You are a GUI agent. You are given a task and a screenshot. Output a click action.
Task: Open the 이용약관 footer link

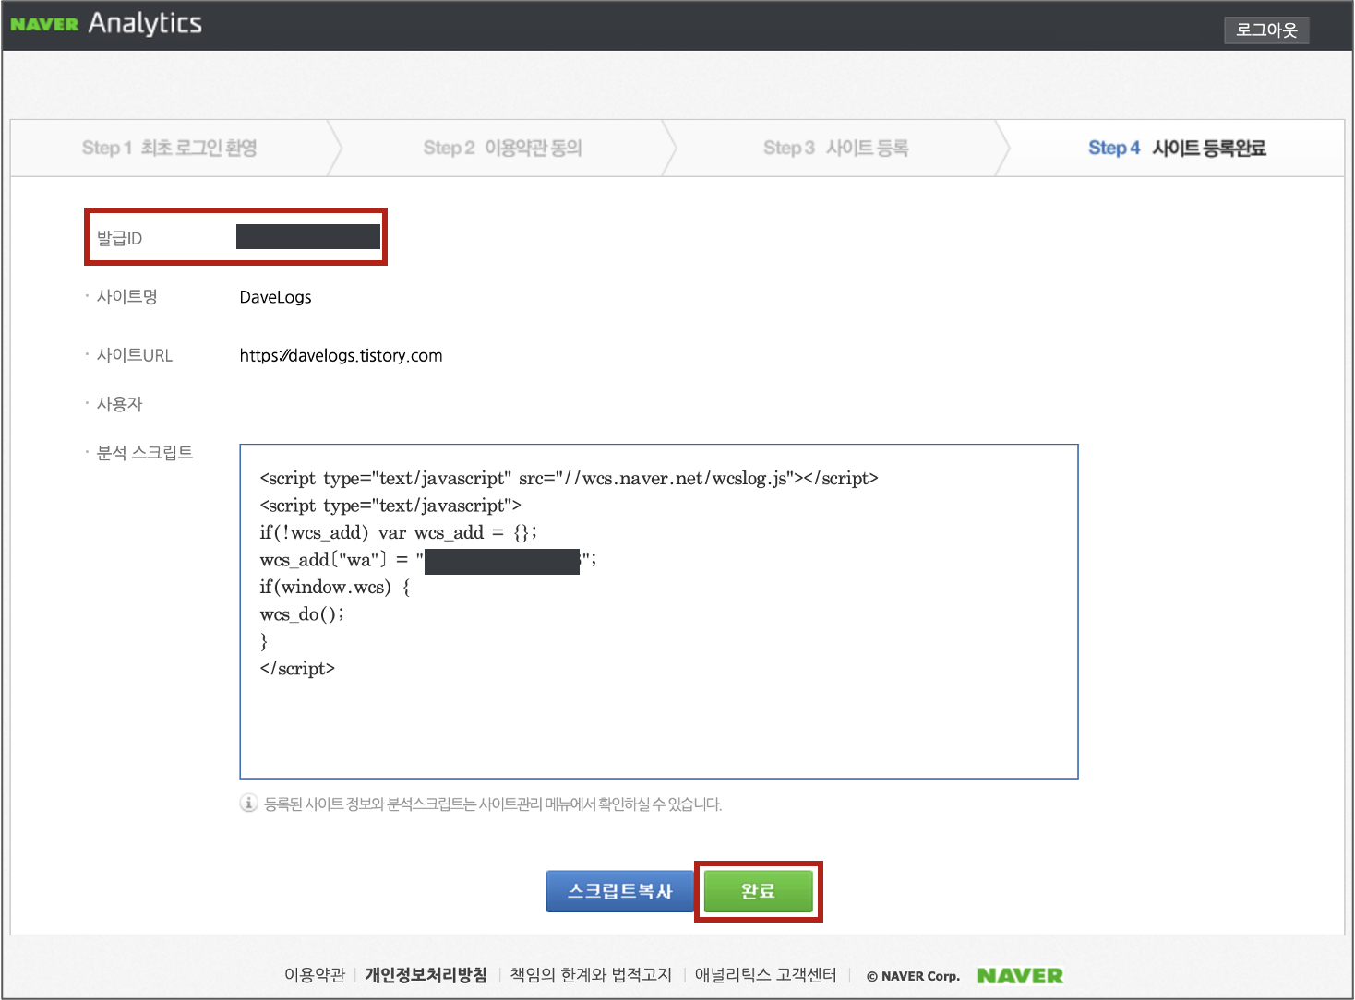click(314, 975)
